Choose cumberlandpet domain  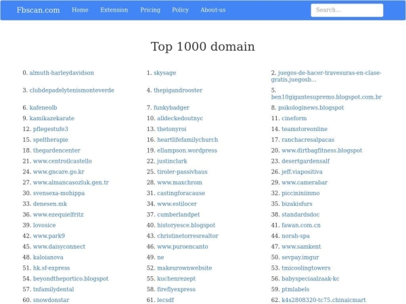tap(179, 215)
